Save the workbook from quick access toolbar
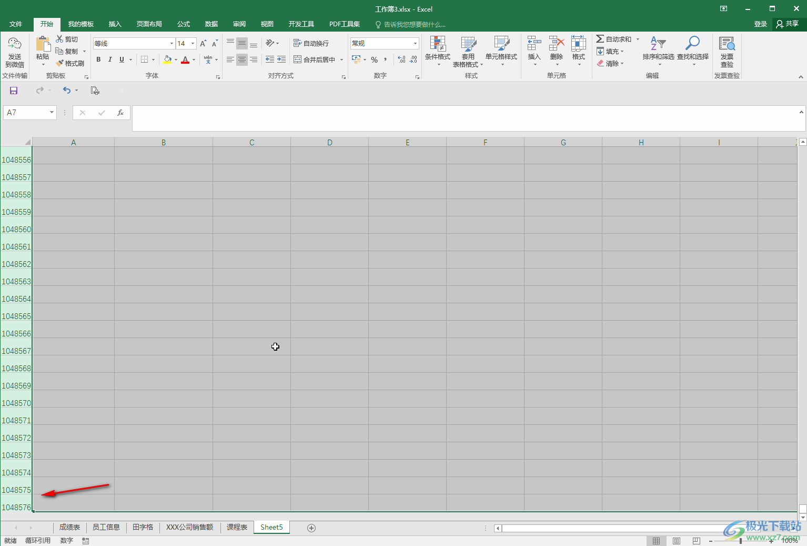This screenshot has width=807, height=546. (14, 91)
